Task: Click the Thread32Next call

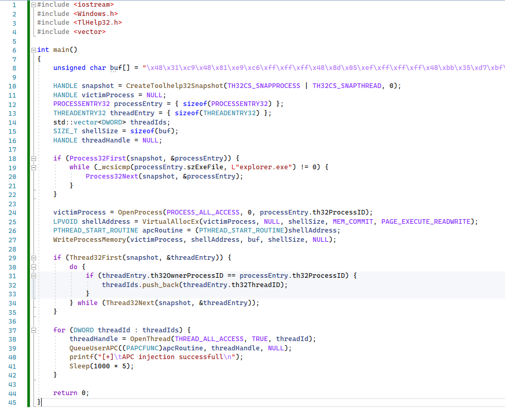Action: (x=130, y=303)
